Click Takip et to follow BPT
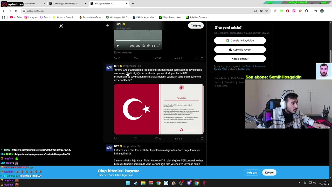 196,25
